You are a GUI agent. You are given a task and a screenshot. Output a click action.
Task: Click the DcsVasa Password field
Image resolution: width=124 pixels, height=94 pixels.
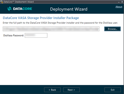(x=36, y=35)
